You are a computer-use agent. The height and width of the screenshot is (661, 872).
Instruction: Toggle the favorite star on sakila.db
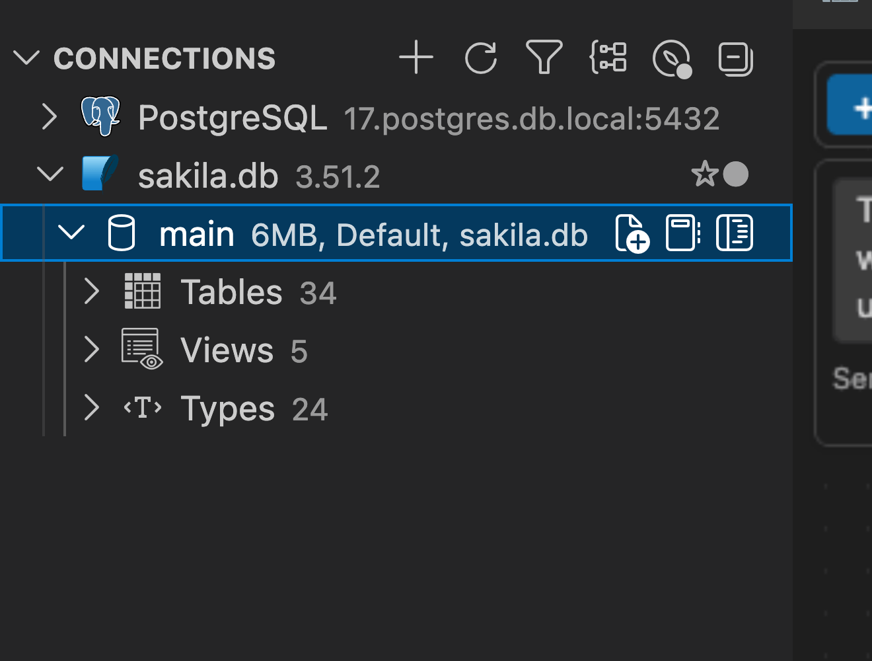(x=705, y=174)
